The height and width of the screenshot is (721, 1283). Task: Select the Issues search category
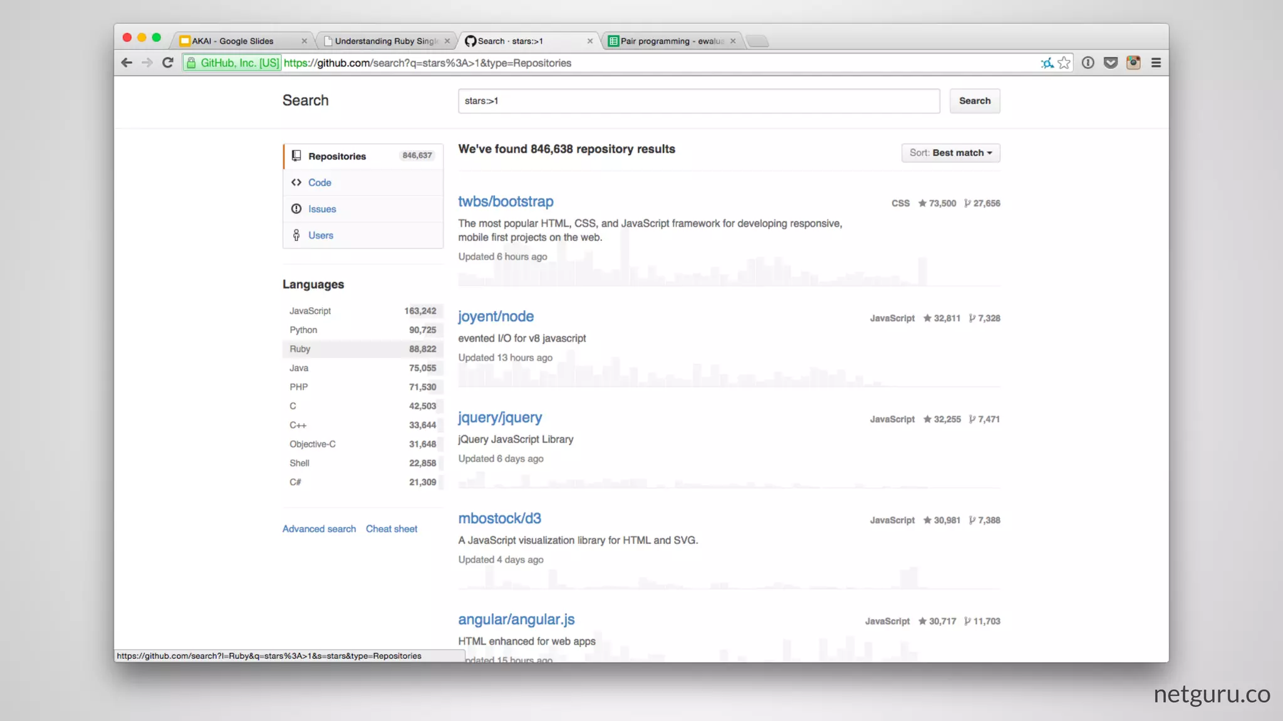coord(322,209)
